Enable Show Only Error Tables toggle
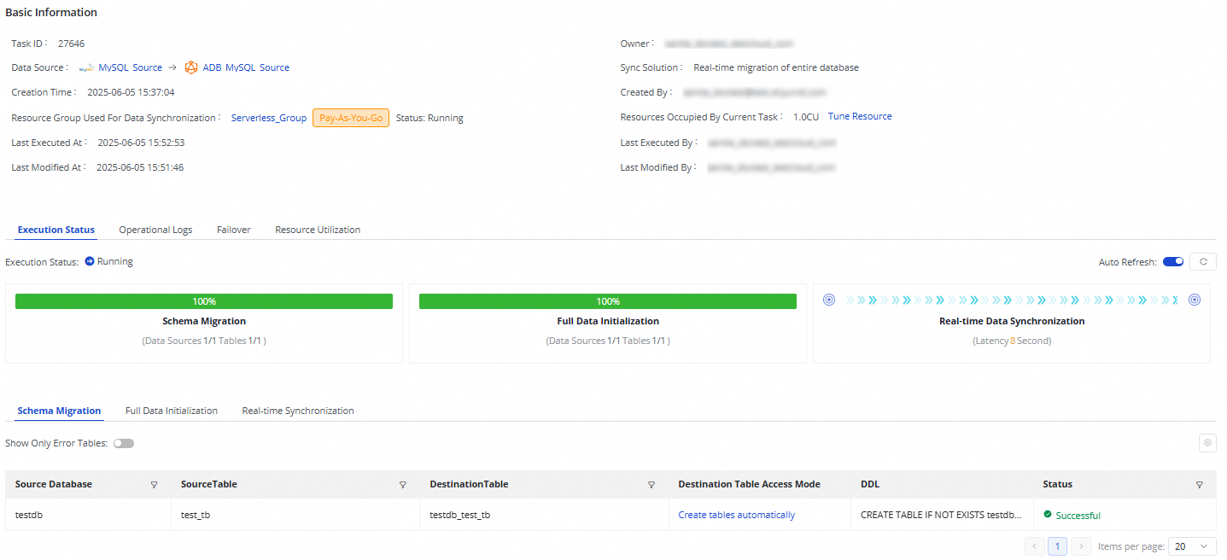This screenshot has width=1227, height=560. click(124, 444)
